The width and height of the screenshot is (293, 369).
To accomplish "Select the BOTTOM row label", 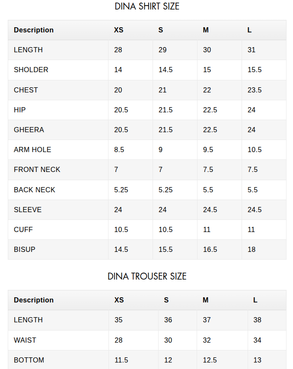I will [29, 360].
